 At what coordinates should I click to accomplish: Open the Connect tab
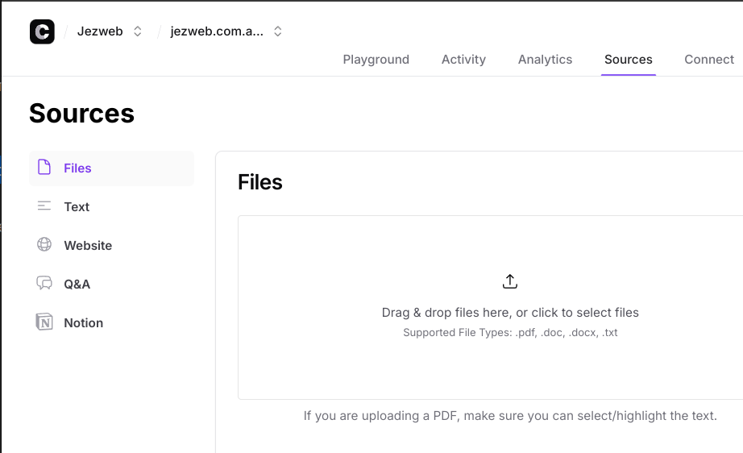(708, 60)
